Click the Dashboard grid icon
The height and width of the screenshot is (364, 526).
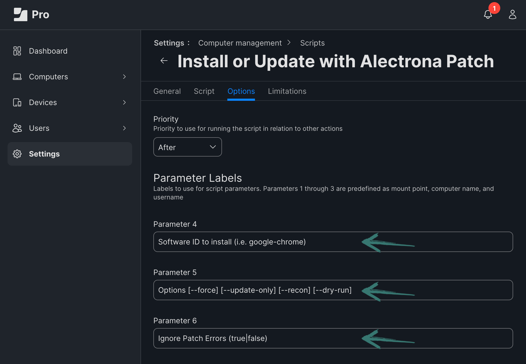click(17, 51)
